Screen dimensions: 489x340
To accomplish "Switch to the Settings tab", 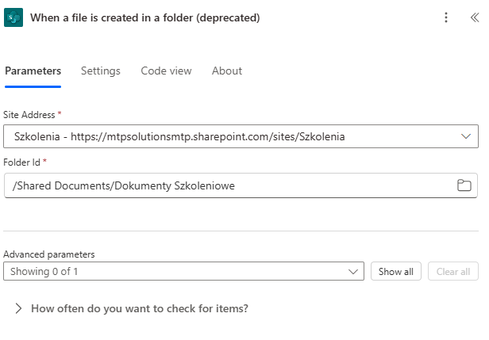I will pyautogui.click(x=100, y=71).
